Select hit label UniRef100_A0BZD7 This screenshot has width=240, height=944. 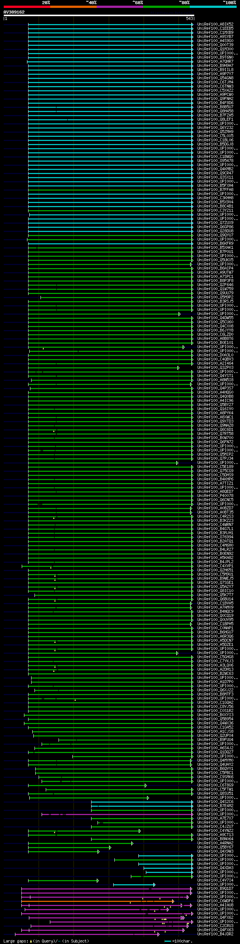[215, 508]
